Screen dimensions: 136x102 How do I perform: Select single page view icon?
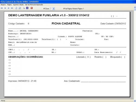(x=16, y=8)
